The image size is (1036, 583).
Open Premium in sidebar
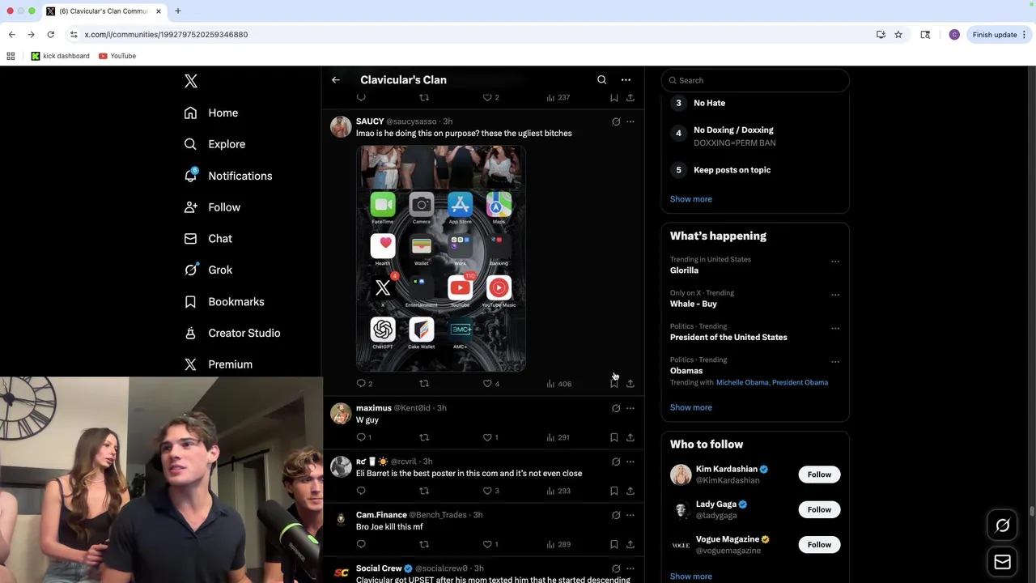(x=219, y=364)
